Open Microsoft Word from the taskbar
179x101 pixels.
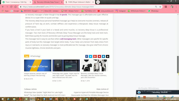51,99
